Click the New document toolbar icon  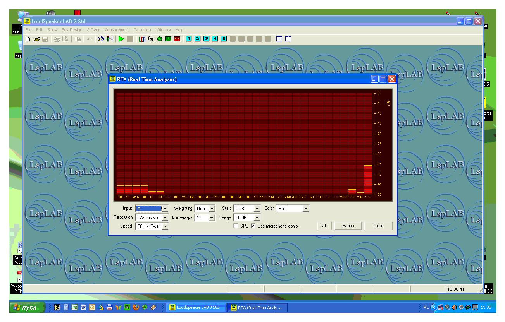[28, 39]
